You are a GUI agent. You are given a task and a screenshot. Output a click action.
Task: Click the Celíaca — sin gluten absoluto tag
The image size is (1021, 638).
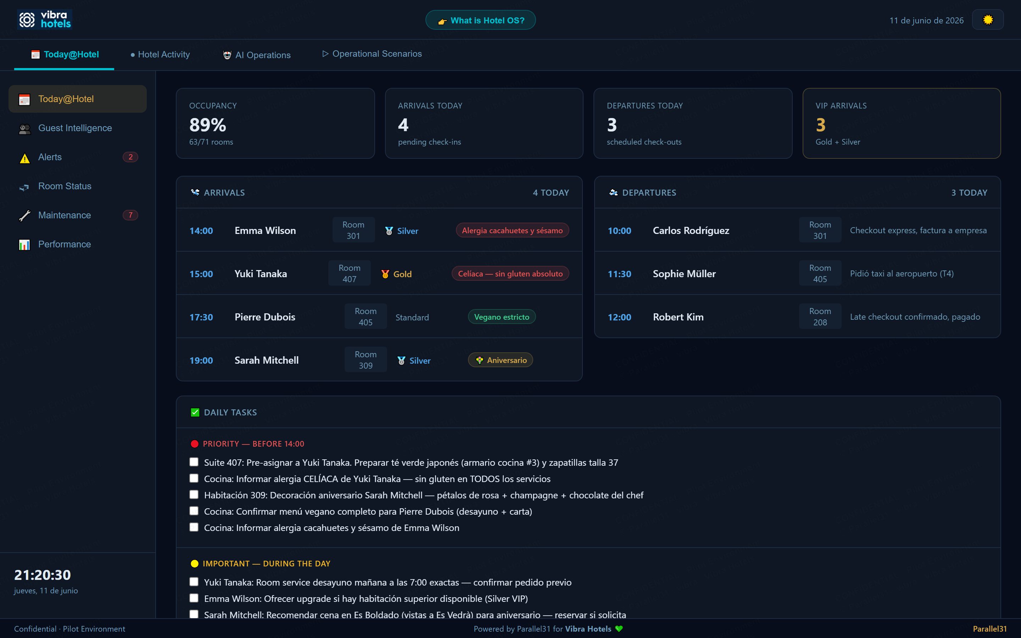510,273
